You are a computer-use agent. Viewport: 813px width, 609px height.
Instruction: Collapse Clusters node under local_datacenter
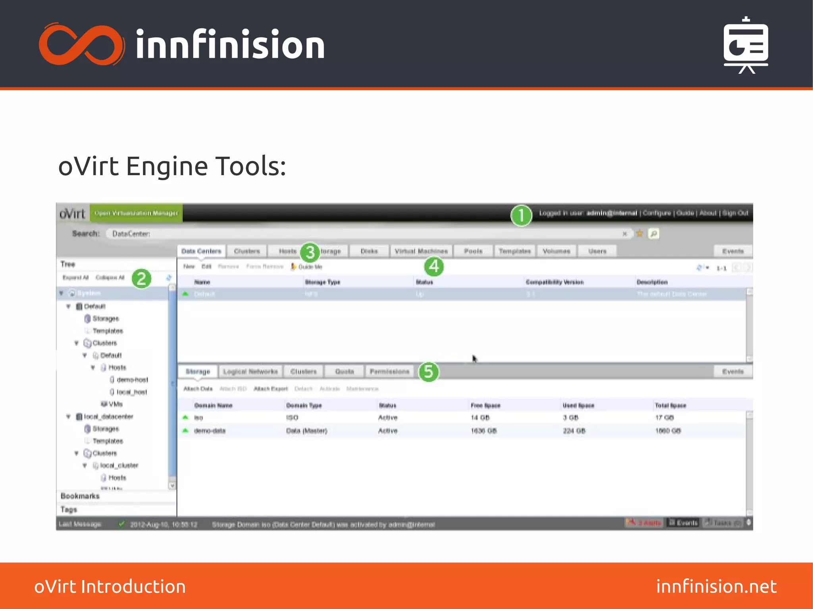point(77,453)
